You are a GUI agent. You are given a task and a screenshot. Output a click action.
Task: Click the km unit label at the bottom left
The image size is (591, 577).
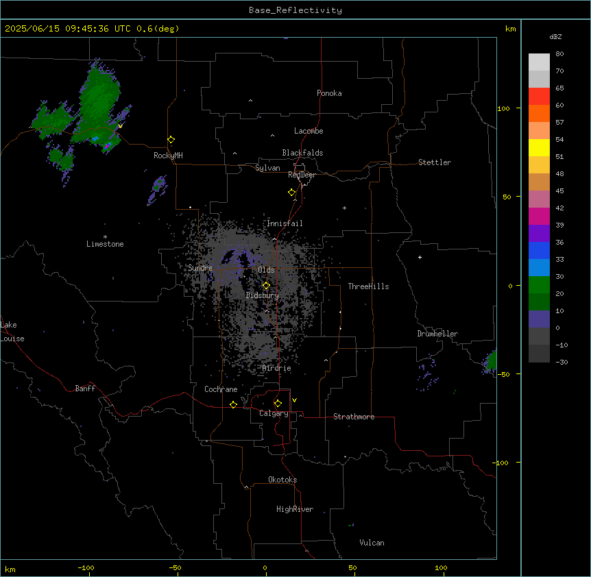pos(10,569)
